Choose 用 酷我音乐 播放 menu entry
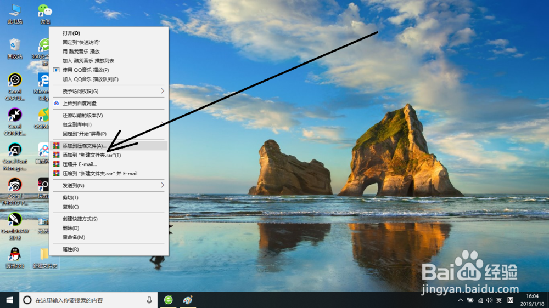549x308 pixels. pos(109,52)
